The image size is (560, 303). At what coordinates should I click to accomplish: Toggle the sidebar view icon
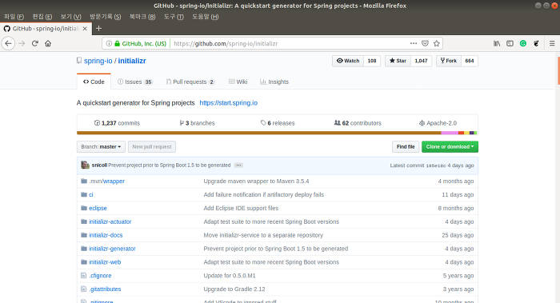510,43
